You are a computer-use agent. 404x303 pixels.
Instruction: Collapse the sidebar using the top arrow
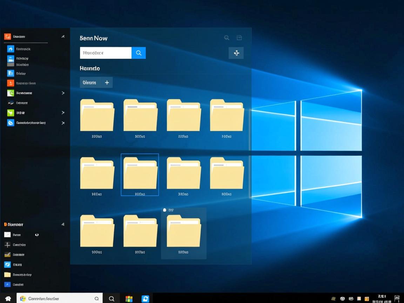click(63, 36)
